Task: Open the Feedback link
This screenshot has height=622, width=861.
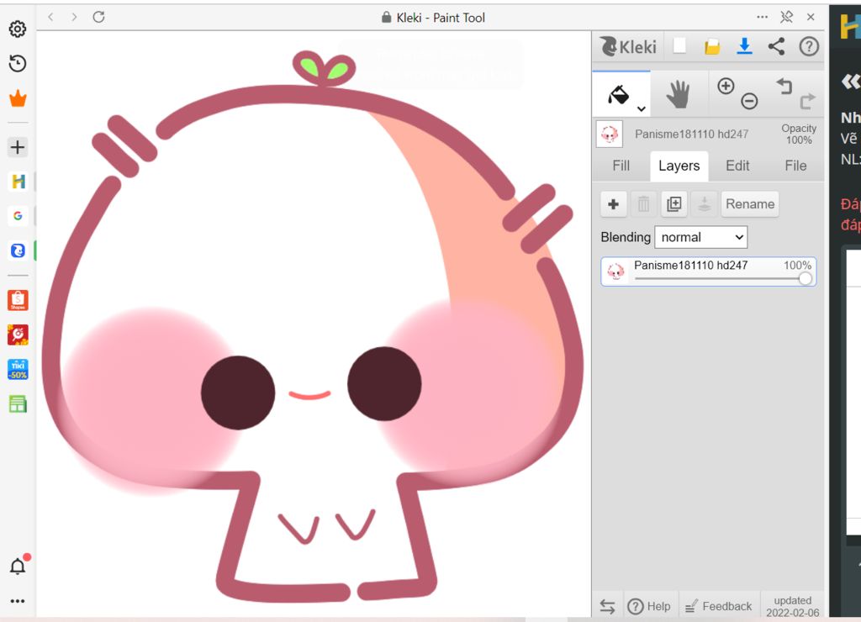Action: [719, 606]
